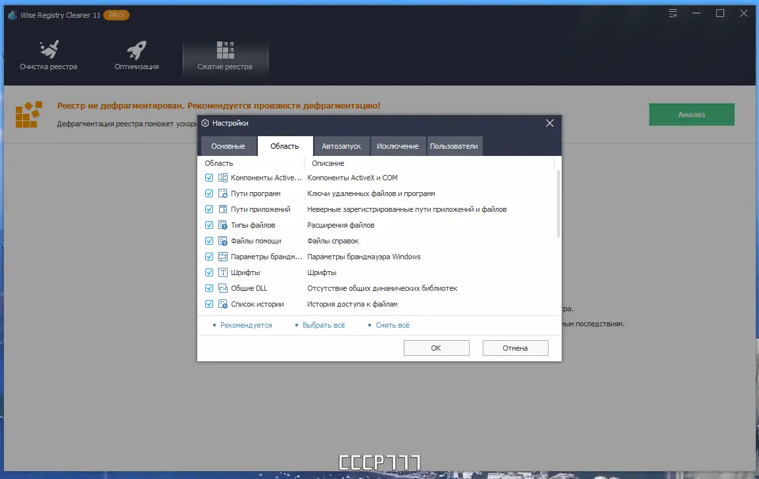Toggle the Шрифты checkbox
759x479 pixels.
click(x=209, y=272)
